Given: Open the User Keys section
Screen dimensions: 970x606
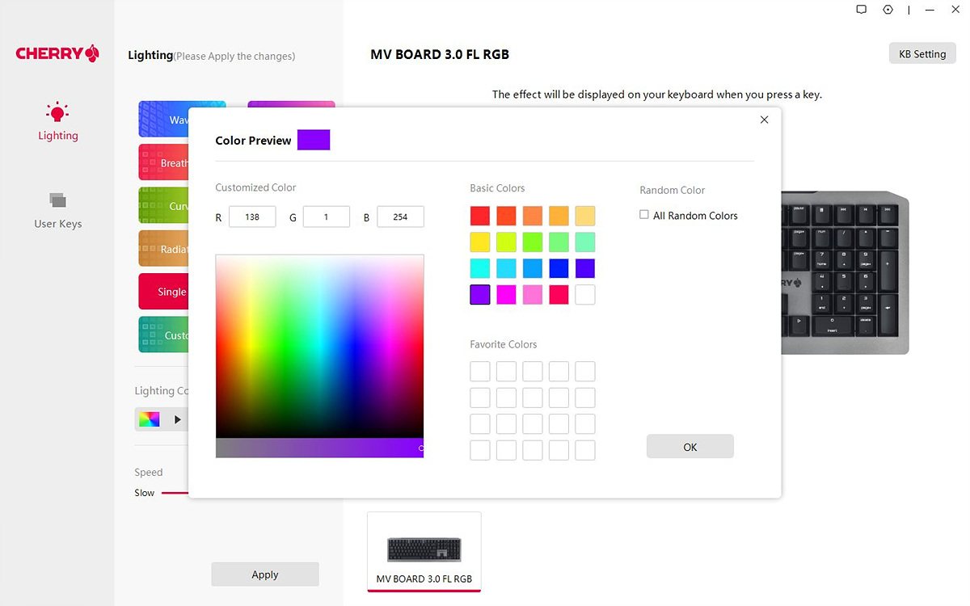Looking at the screenshot, I should pos(57,211).
